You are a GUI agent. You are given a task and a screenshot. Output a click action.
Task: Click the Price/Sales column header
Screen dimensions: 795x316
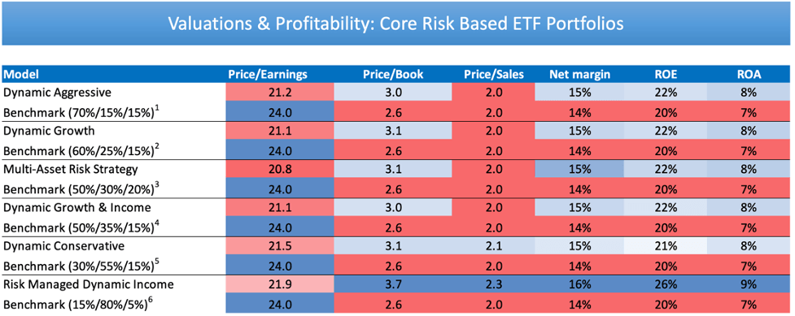coord(493,75)
